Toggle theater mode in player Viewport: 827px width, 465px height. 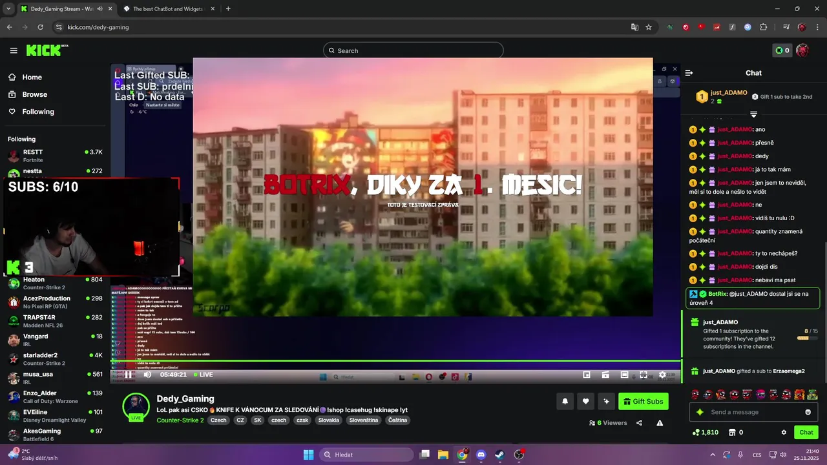(624, 375)
